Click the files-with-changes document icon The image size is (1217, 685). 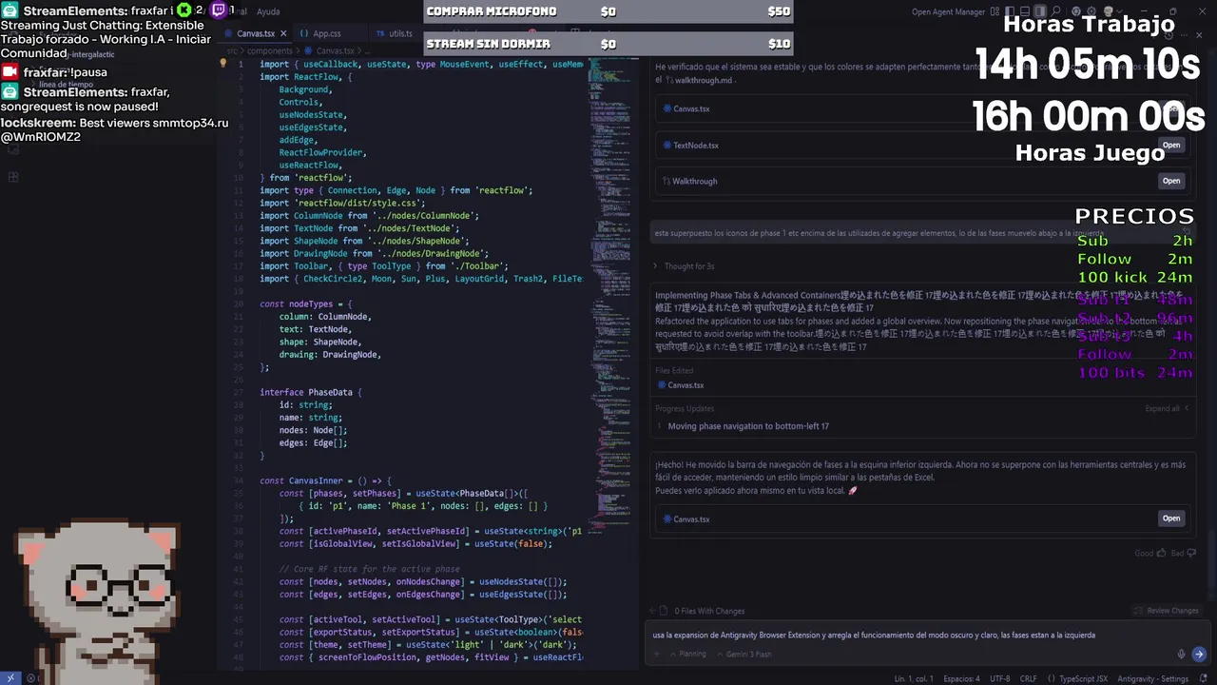pos(665,611)
